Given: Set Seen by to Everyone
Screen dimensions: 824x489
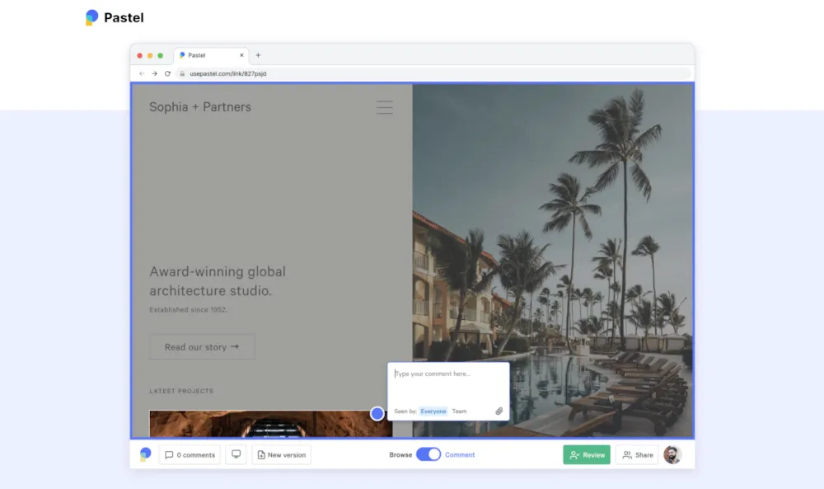Looking at the screenshot, I should (433, 411).
